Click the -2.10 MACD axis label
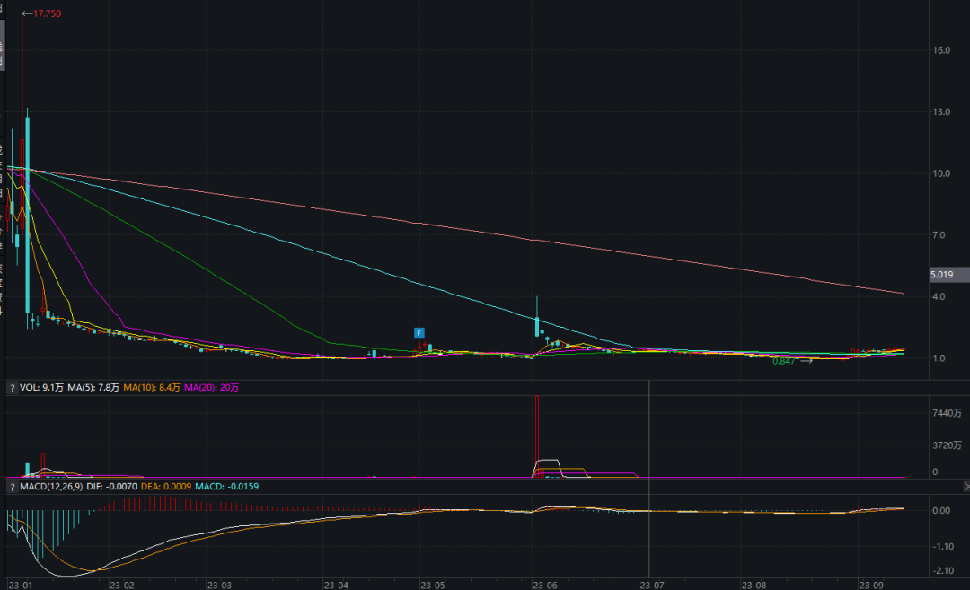Image resolution: width=970 pixels, height=590 pixels. click(943, 571)
